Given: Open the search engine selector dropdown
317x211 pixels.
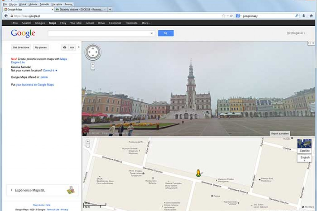Looking at the screenshot, I should [x=239, y=16].
